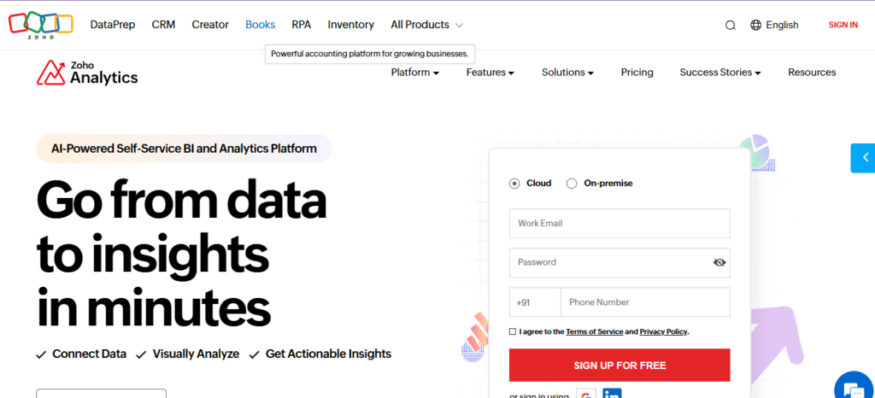Select the On-premise radio option

coord(572,184)
